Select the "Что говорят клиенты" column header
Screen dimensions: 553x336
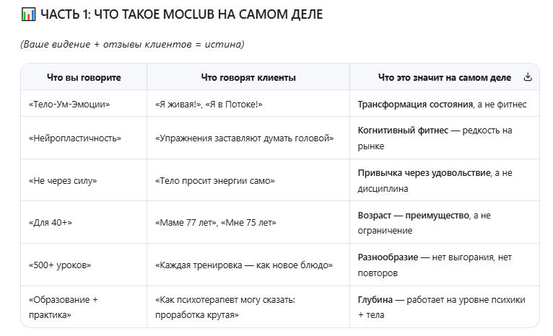pyautogui.click(x=248, y=77)
